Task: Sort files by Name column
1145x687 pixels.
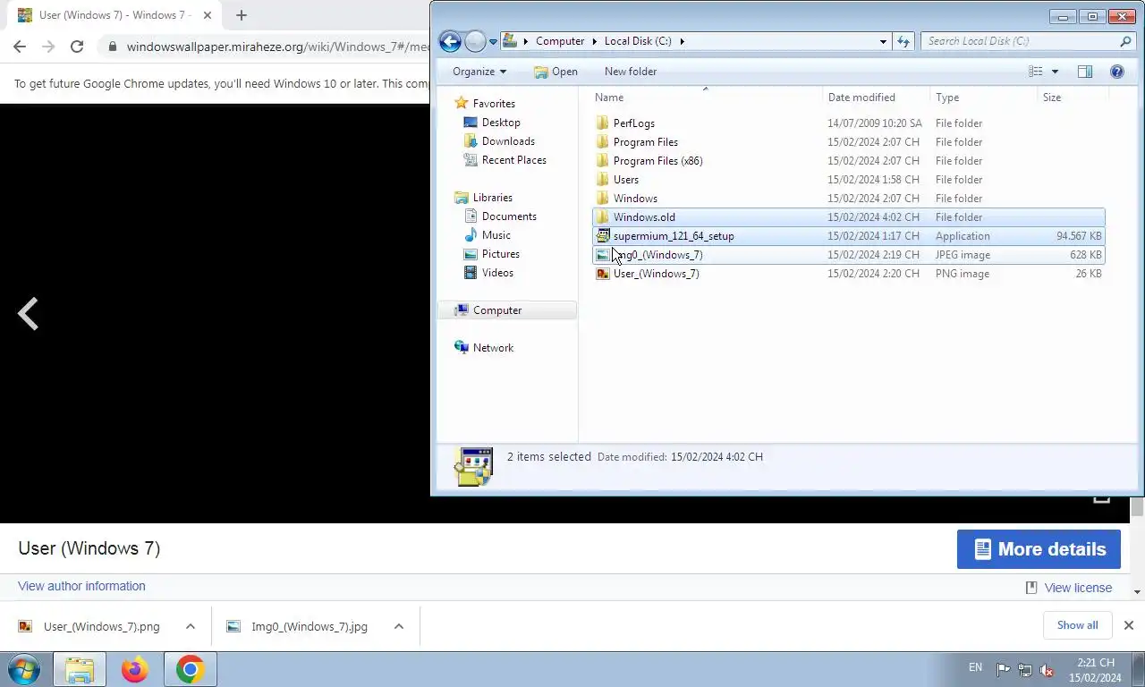Action: [x=705, y=98]
